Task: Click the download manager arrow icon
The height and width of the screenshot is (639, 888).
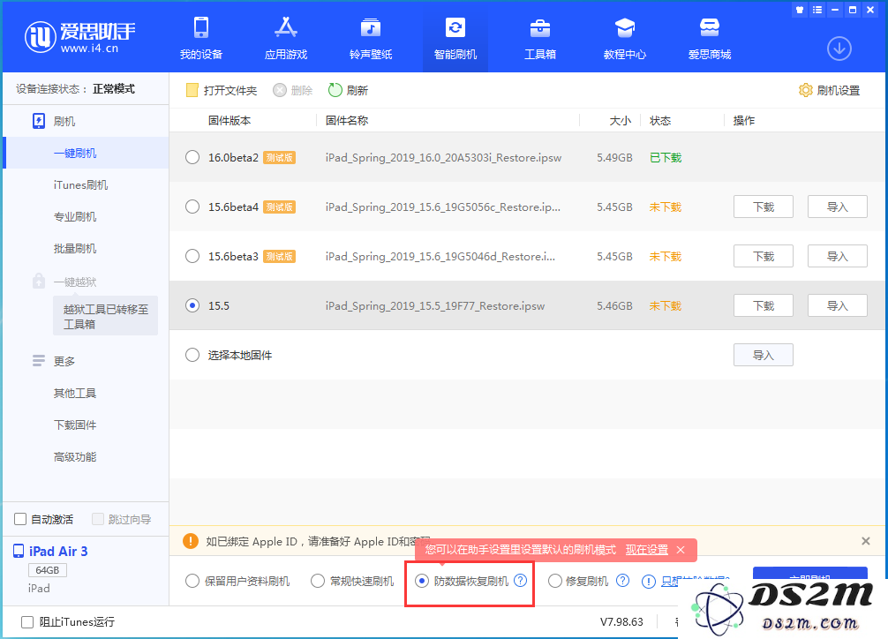Action: [839, 49]
